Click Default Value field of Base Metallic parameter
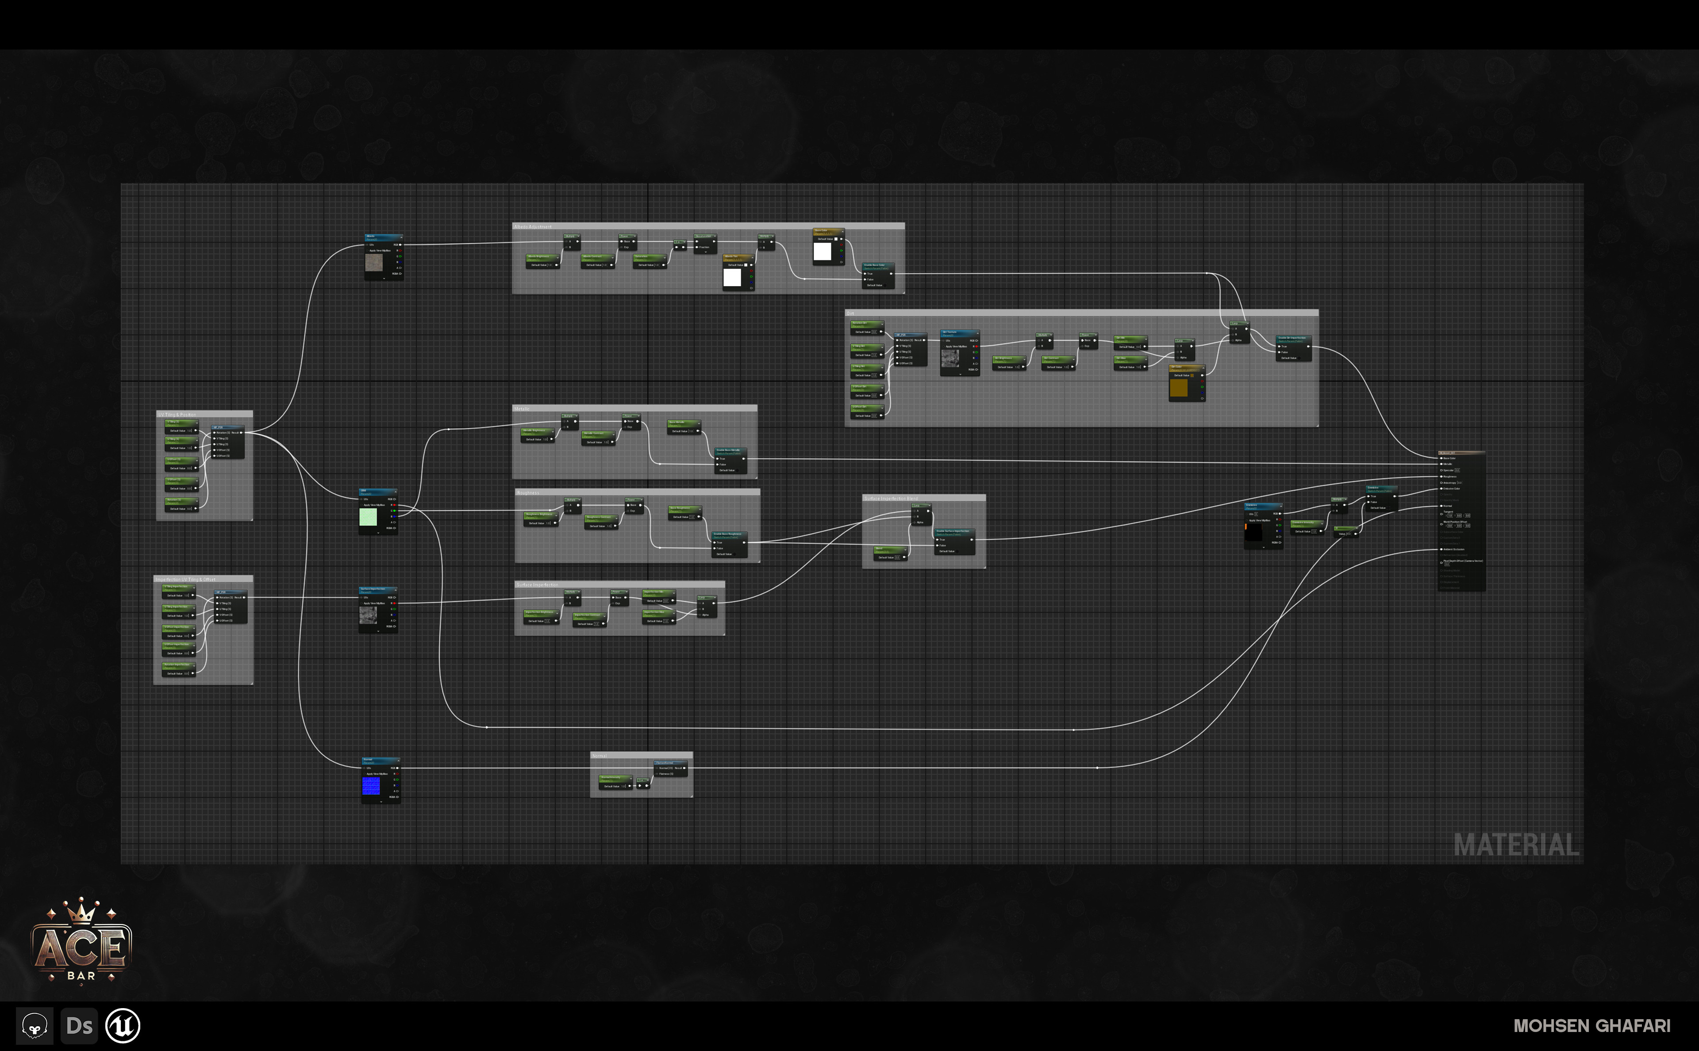Screen dimensions: 1699x1051 (691, 432)
